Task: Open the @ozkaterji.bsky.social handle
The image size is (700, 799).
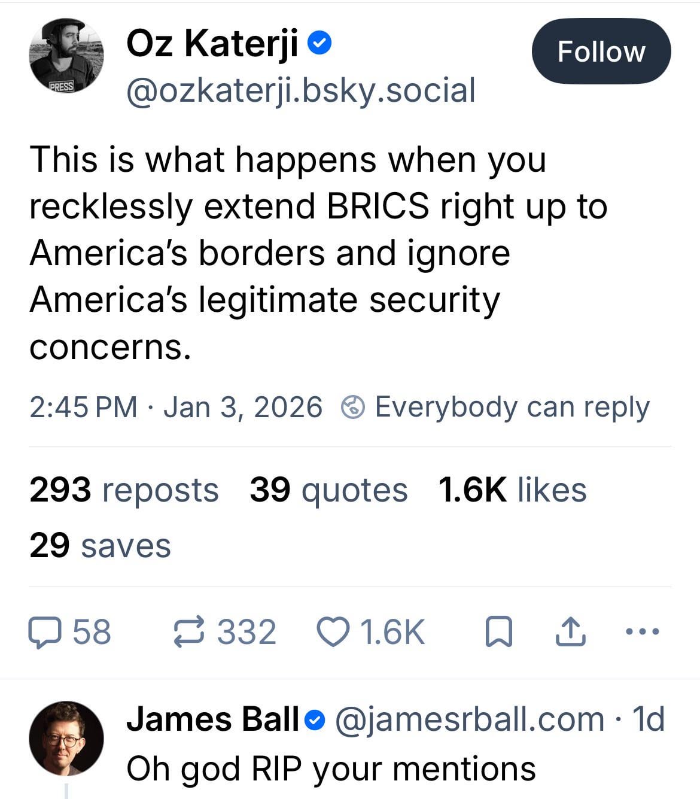Action: (x=301, y=90)
